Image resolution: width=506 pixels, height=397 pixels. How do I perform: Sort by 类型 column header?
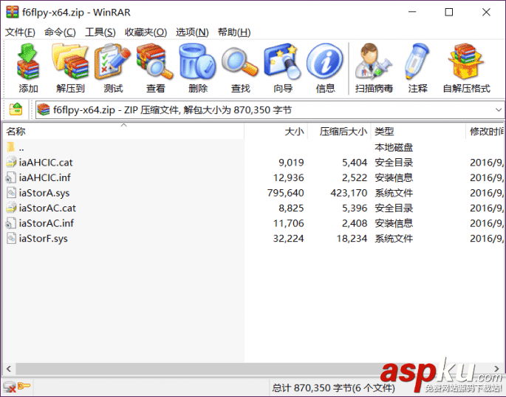point(418,131)
